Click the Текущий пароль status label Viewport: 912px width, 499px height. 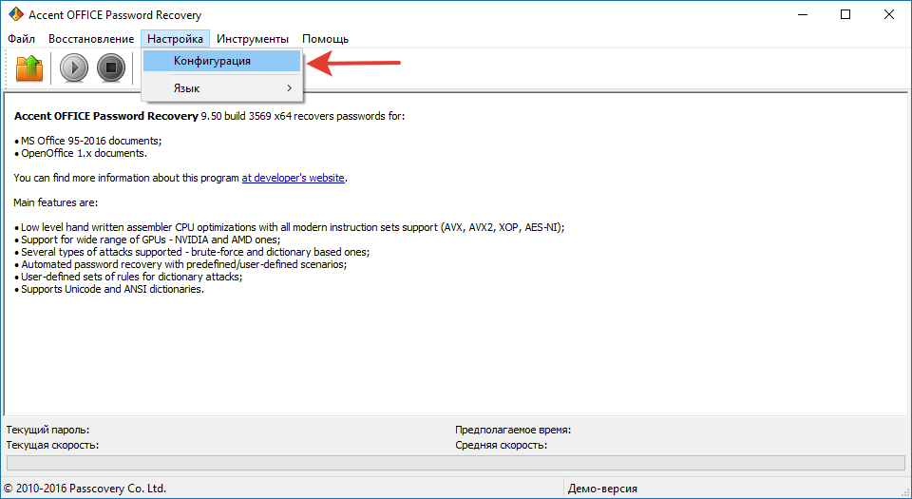(x=47, y=430)
